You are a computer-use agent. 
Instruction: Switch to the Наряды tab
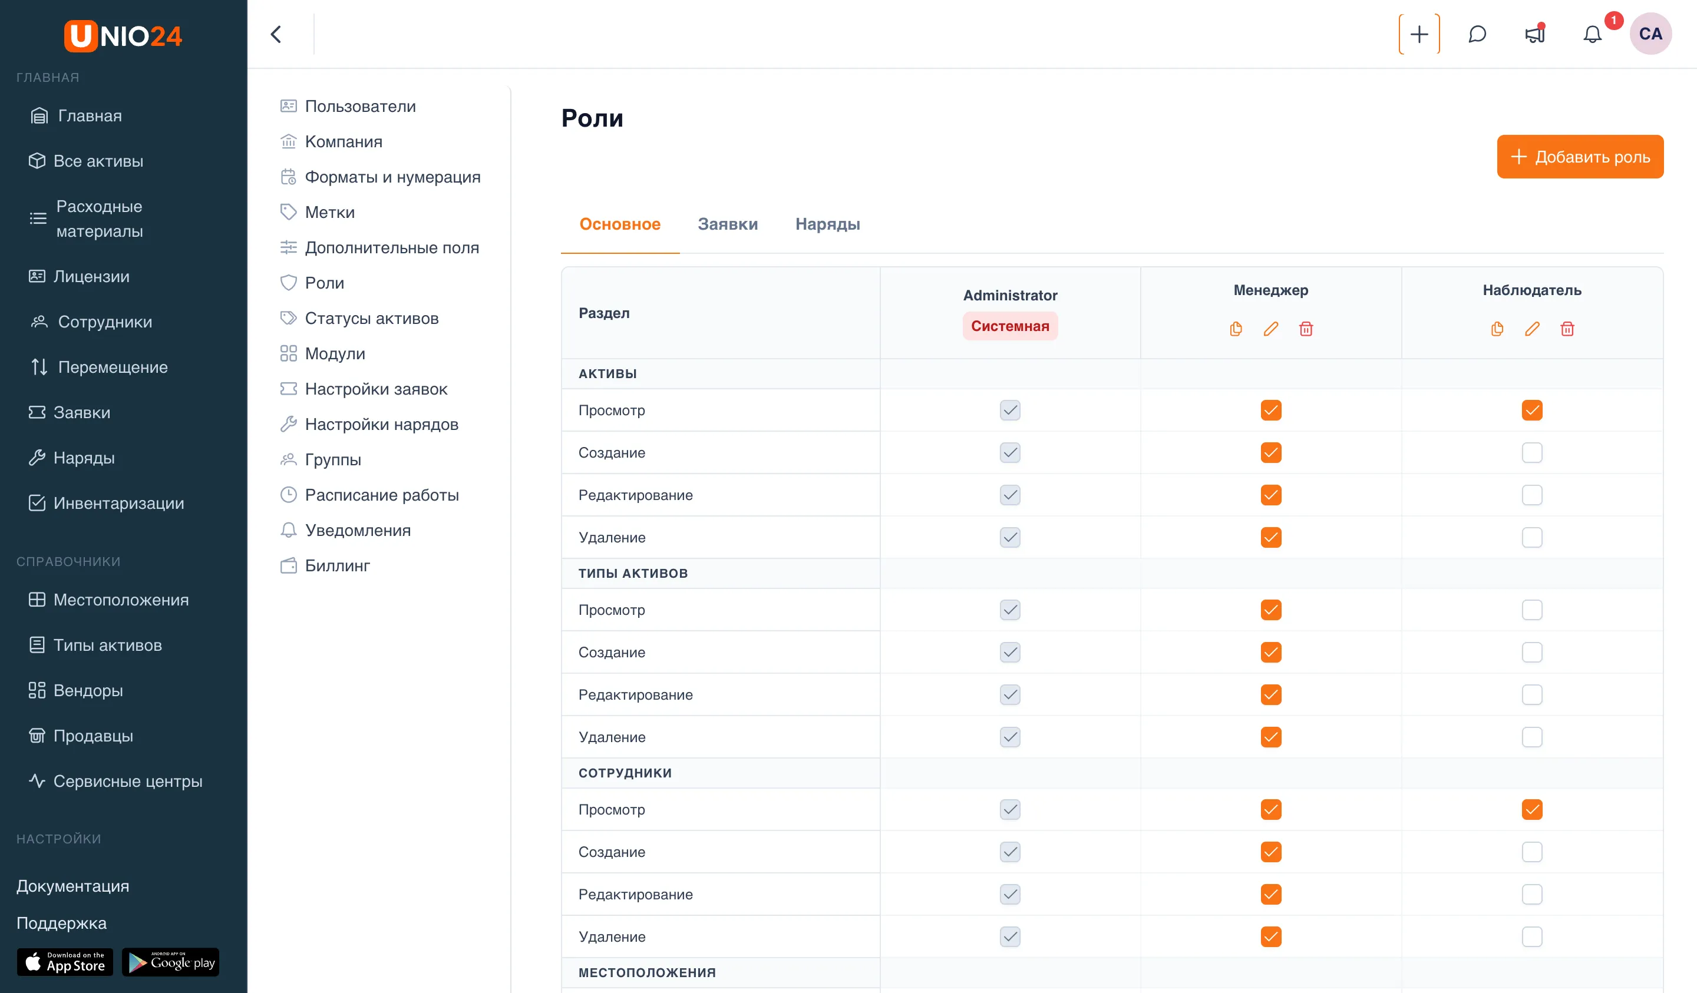828,224
